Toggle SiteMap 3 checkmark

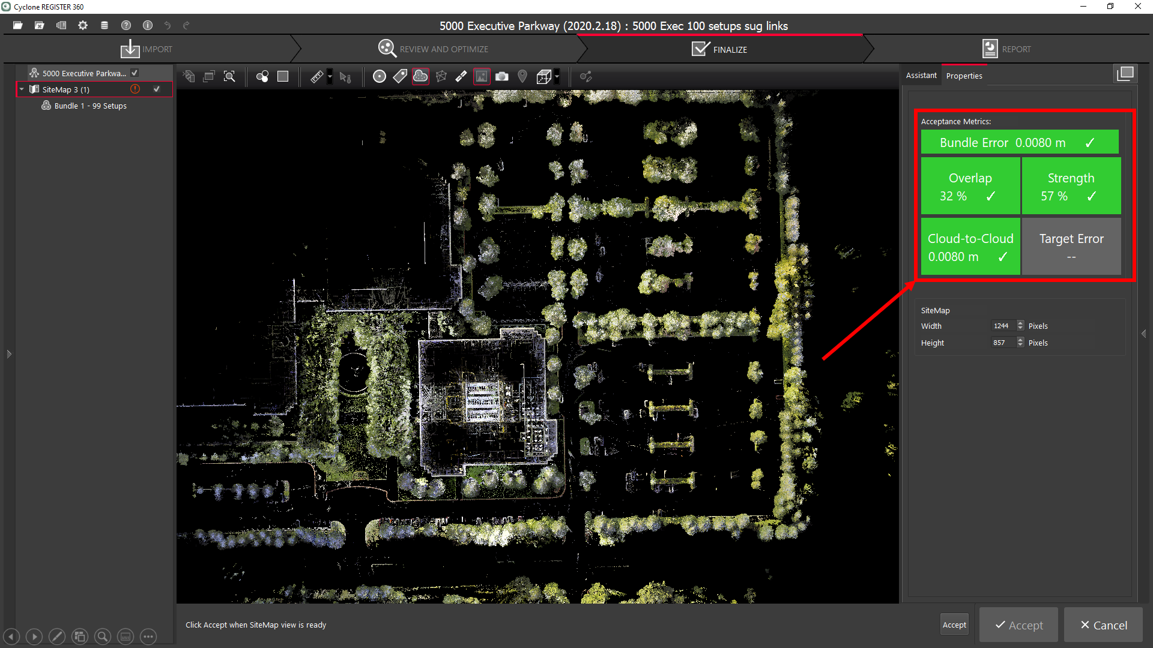tap(157, 89)
